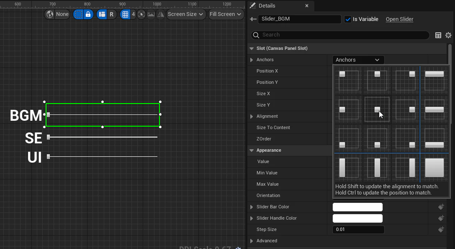Screen dimensions: 455x249
Task: Open the Details settings gear
Action: (448, 35)
